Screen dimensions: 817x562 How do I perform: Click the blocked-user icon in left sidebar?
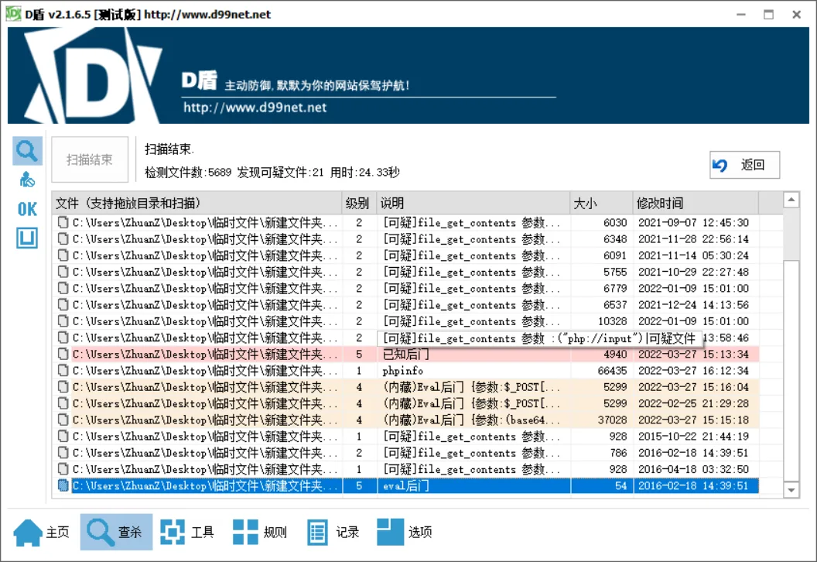pyautogui.click(x=27, y=180)
